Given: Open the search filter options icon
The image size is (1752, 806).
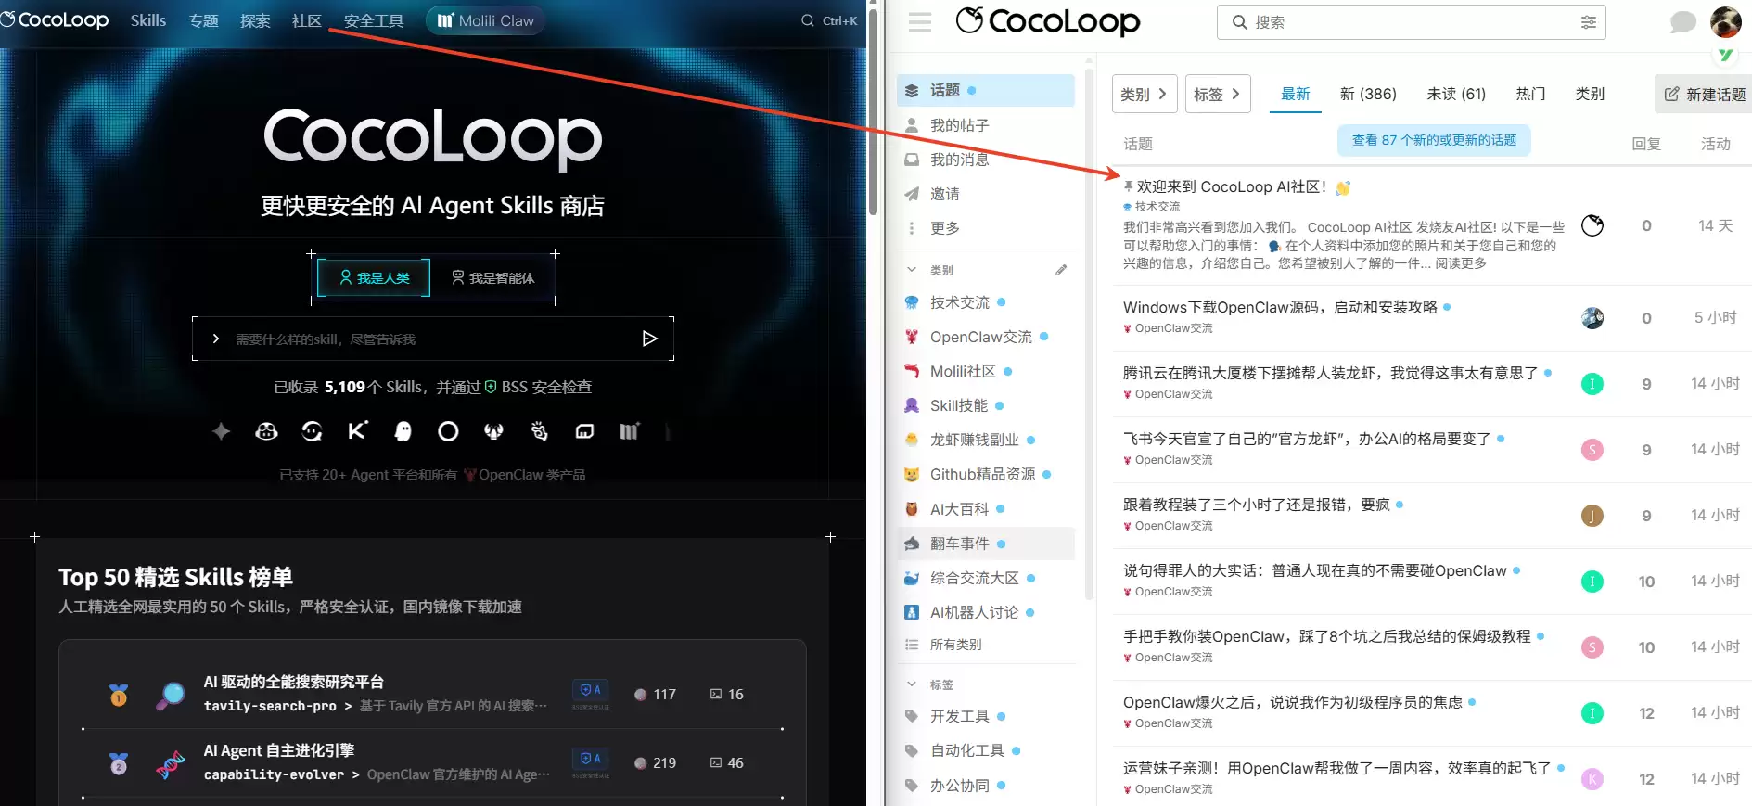Looking at the screenshot, I should [x=1588, y=22].
